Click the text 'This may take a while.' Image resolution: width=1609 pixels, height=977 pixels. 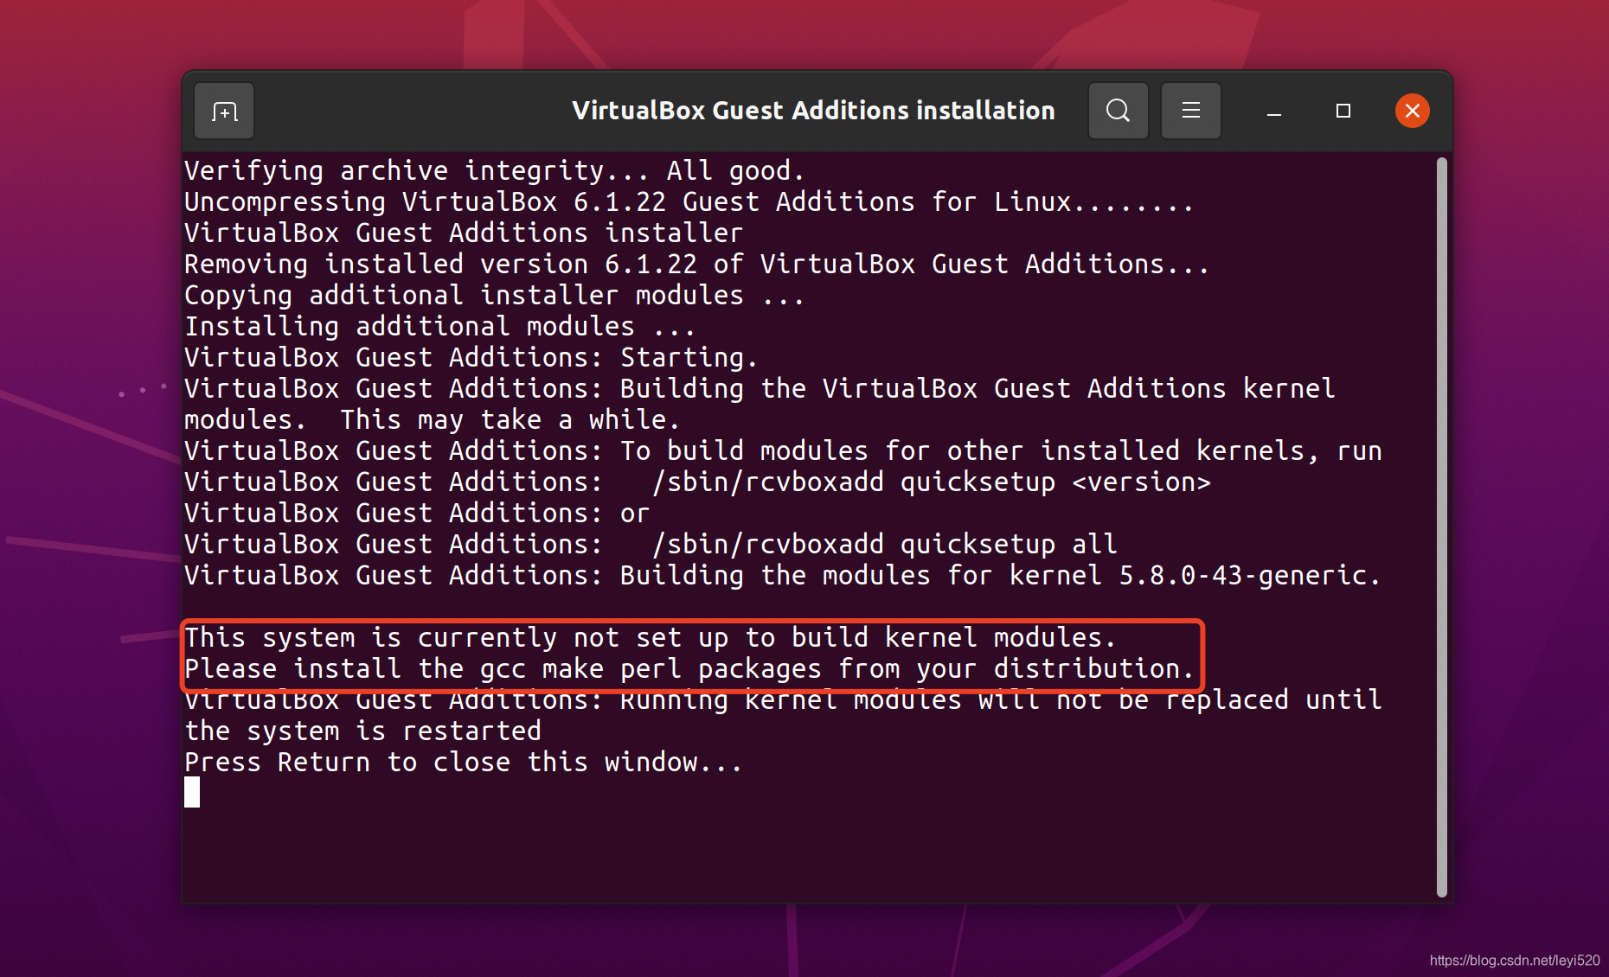pos(510,419)
